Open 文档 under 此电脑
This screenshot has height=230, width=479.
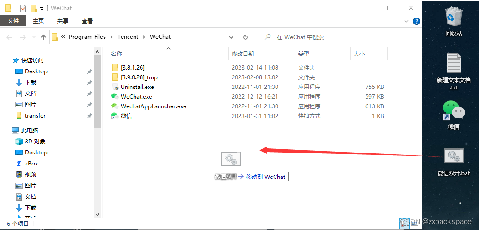click(26, 196)
